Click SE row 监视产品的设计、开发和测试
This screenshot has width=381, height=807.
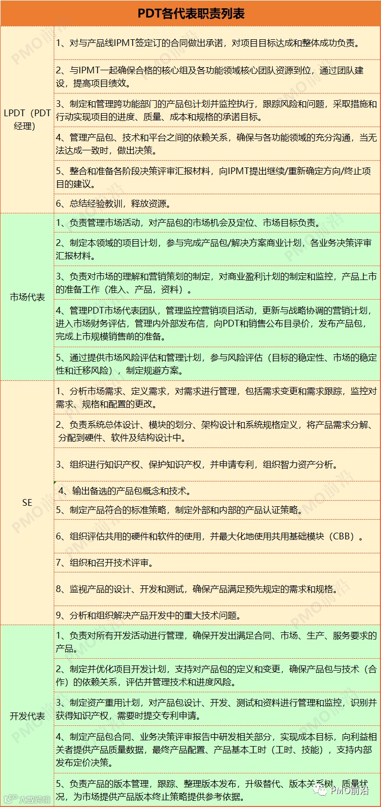(x=217, y=589)
